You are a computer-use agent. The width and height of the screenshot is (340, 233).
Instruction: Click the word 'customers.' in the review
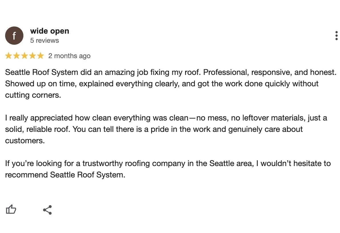tap(25, 141)
